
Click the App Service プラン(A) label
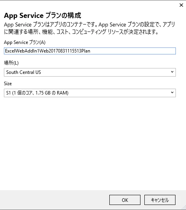[x=25, y=42]
